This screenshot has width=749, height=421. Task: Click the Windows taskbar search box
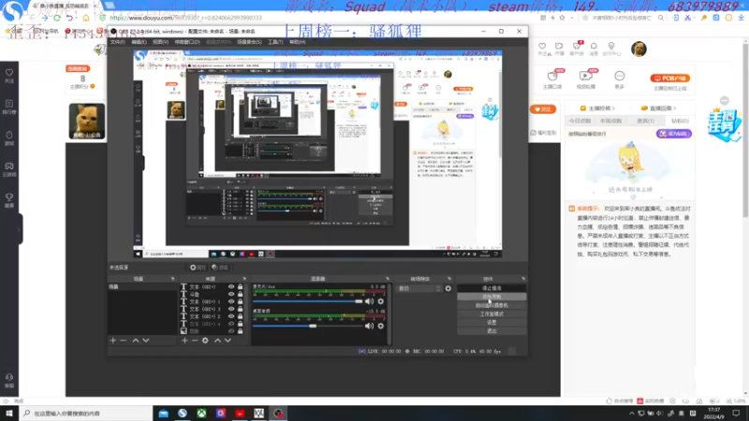(x=86, y=414)
